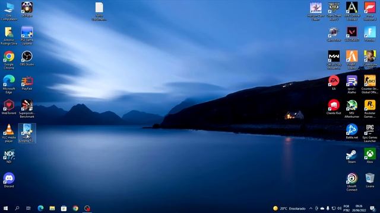
Task: Launch Google Chrome from desktop
Action: pyautogui.click(x=9, y=60)
